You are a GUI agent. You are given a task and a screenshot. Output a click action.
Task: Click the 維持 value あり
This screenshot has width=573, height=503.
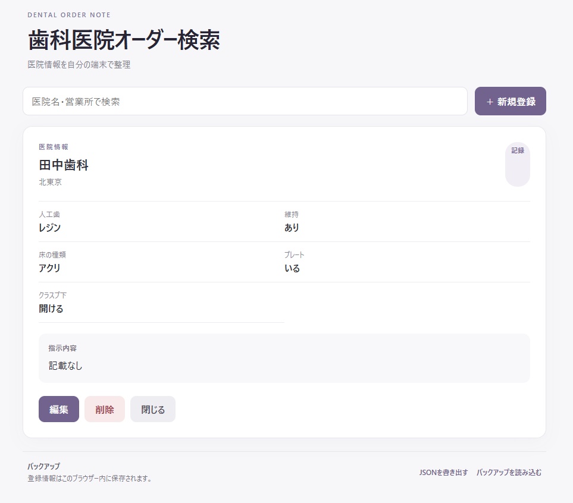click(292, 228)
